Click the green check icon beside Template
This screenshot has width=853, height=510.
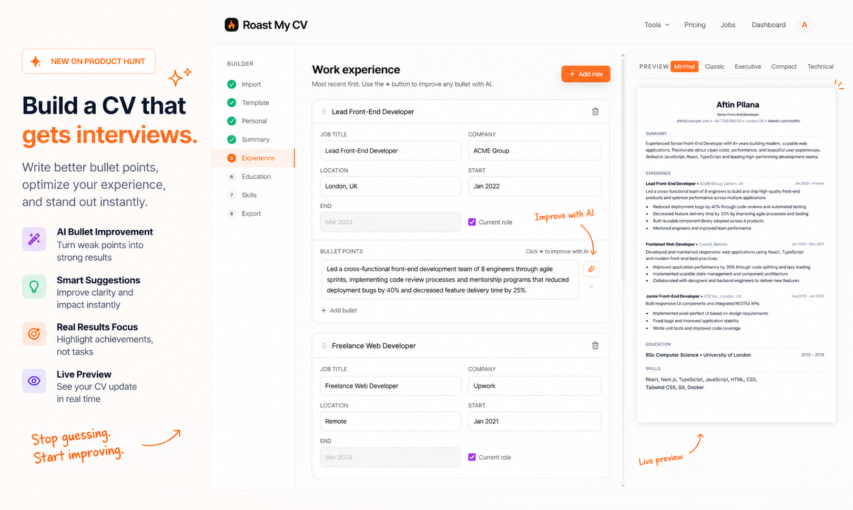point(231,103)
